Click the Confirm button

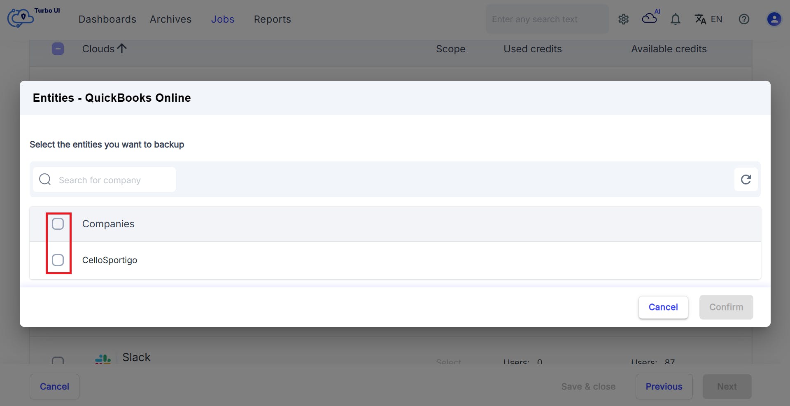(x=726, y=307)
